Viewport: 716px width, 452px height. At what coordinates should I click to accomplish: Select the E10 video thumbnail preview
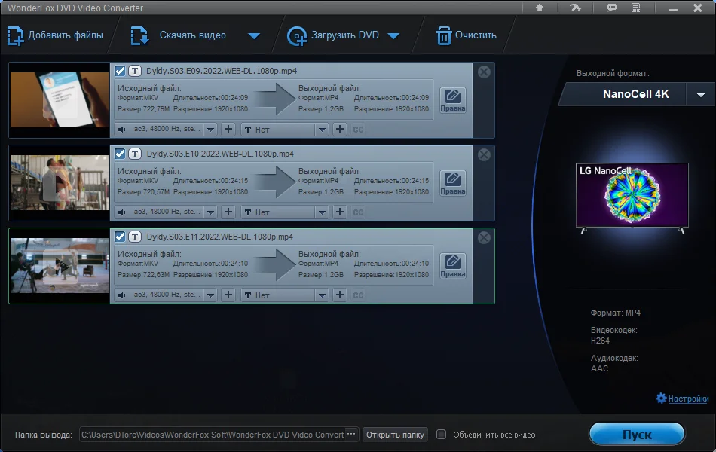60,182
